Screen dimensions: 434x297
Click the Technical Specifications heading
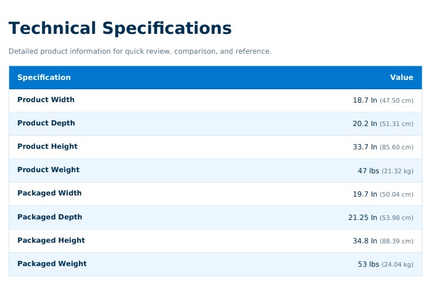pyautogui.click(x=120, y=28)
